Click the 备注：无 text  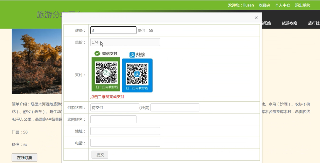[x=19, y=144]
